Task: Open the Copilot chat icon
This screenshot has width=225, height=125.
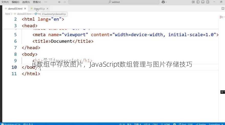Action: click(163, 2)
